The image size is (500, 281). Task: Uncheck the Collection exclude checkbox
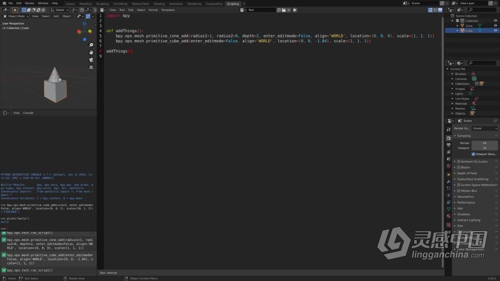[x=457, y=21]
